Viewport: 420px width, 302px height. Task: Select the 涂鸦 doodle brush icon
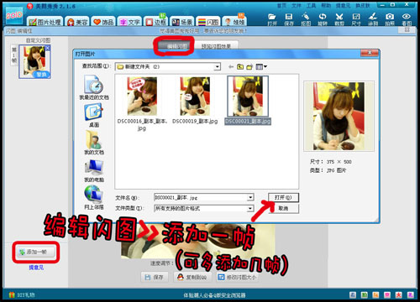pos(373,19)
